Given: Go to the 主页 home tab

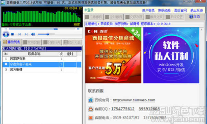Looking at the screenshot, I should click(195, 17).
